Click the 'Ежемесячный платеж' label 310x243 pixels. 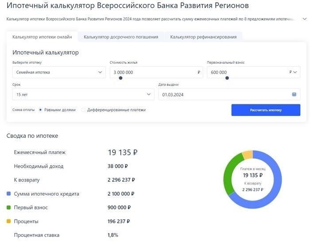(40, 152)
